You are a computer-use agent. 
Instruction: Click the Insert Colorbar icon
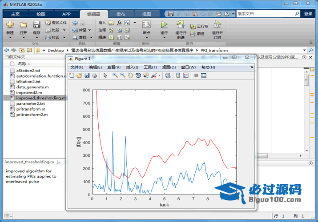(178, 75)
